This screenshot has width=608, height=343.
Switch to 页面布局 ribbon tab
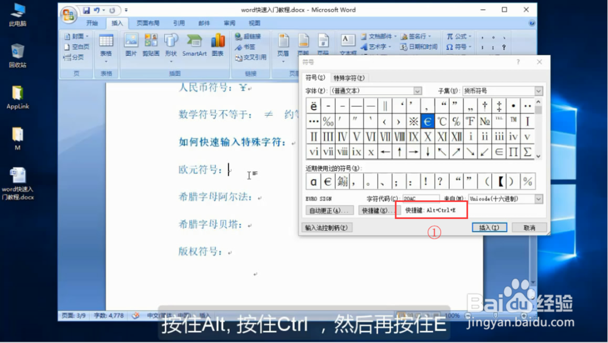[148, 23]
